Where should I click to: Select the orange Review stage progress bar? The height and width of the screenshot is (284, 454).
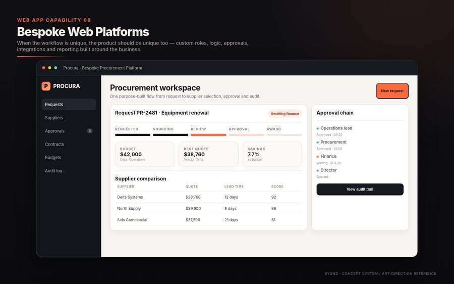coord(208,135)
